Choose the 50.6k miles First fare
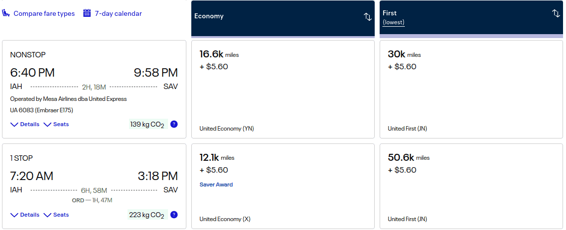The height and width of the screenshot is (230, 566). [x=471, y=186]
